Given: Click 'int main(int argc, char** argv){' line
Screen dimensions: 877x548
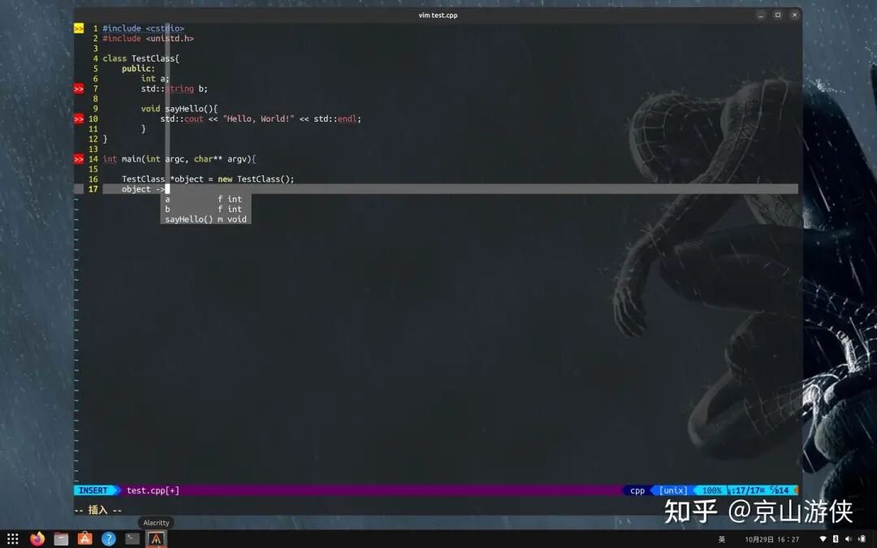Looking at the screenshot, I should coord(179,159).
